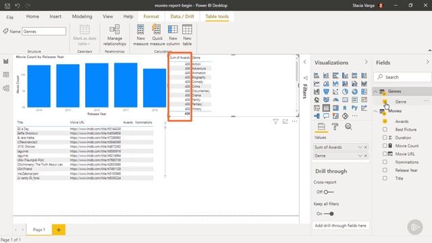Open the Analytics magnifier tab
432x243 pixels.
click(x=348, y=126)
